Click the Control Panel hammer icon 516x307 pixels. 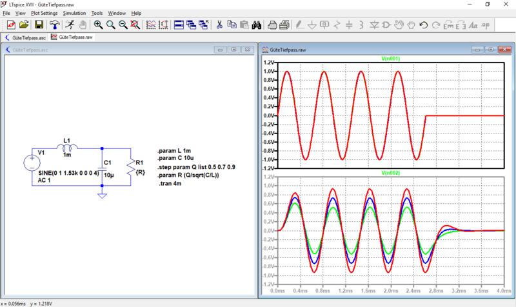pos(54,25)
